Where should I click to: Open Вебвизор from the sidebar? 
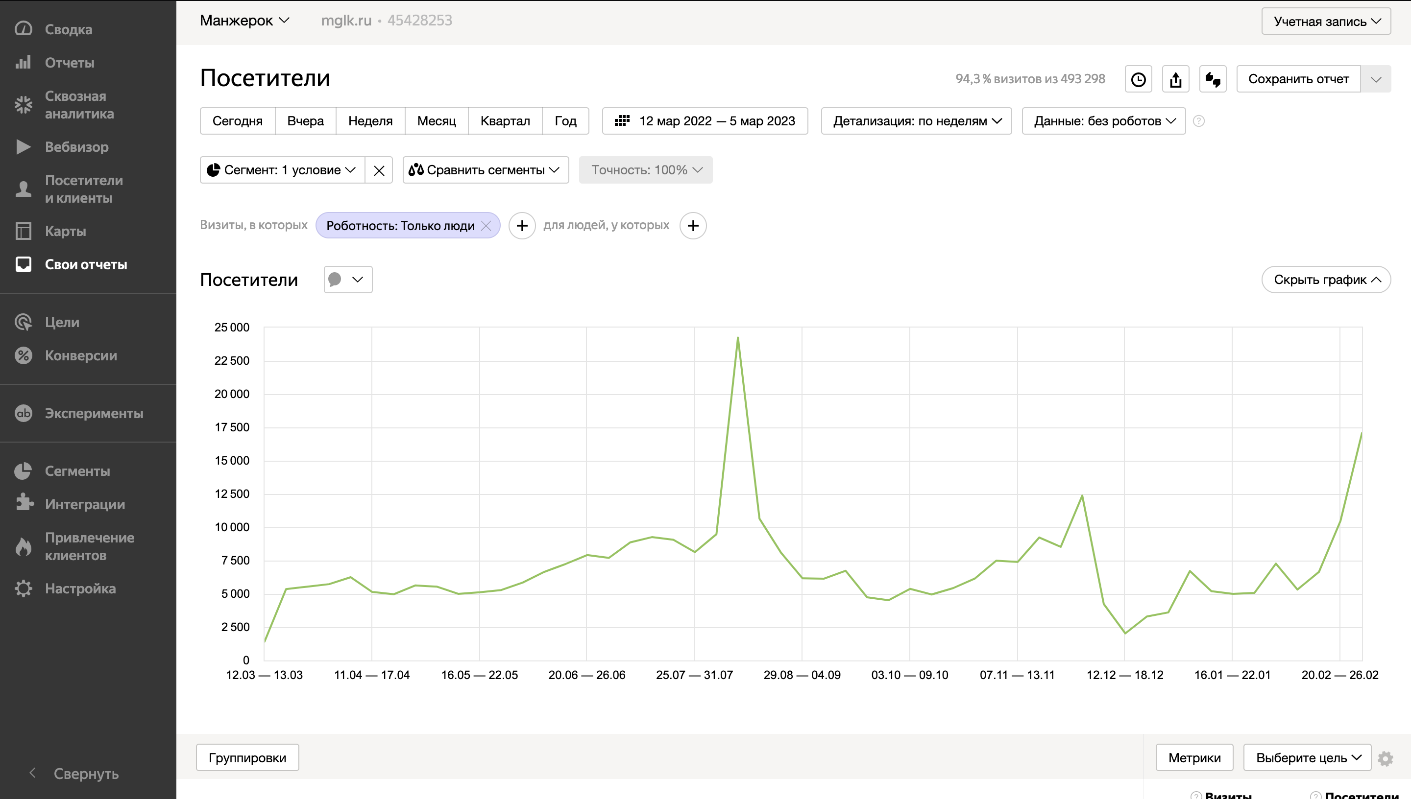[76, 147]
